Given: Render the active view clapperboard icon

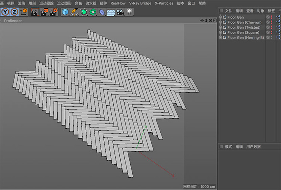Looking at the screenshot, I should (x=35, y=12).
